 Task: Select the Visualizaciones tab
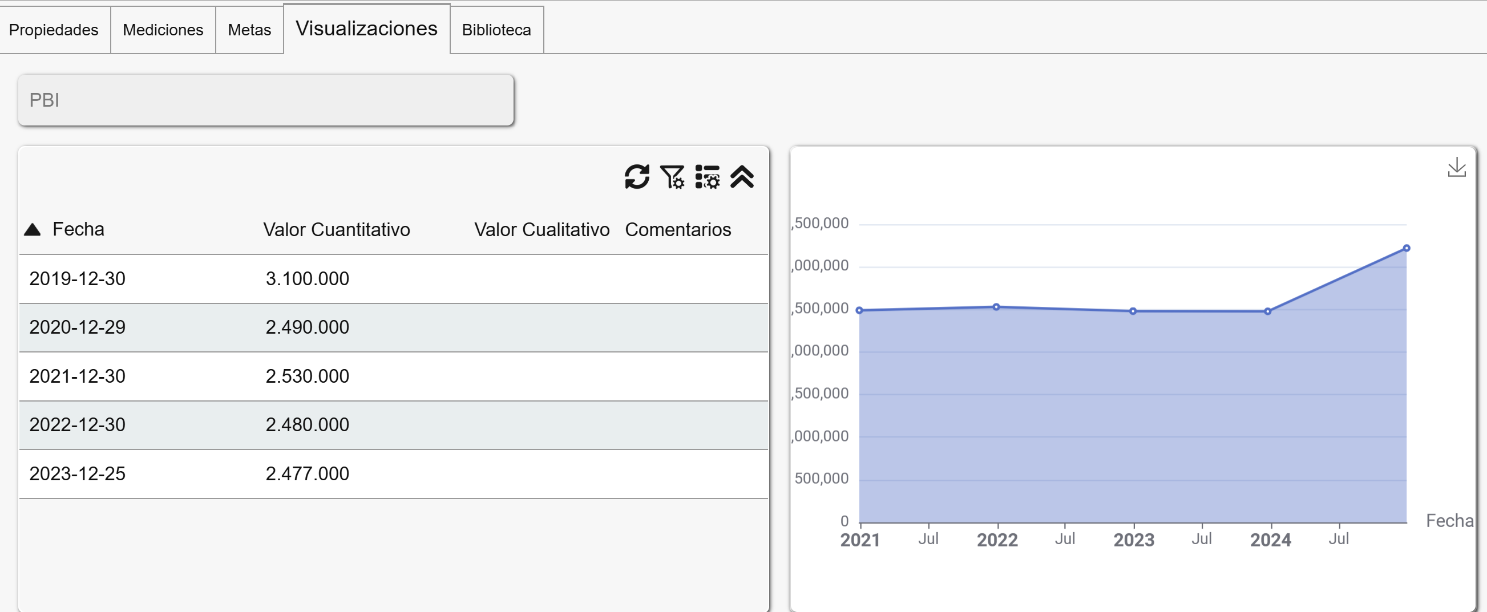point(366,29)
